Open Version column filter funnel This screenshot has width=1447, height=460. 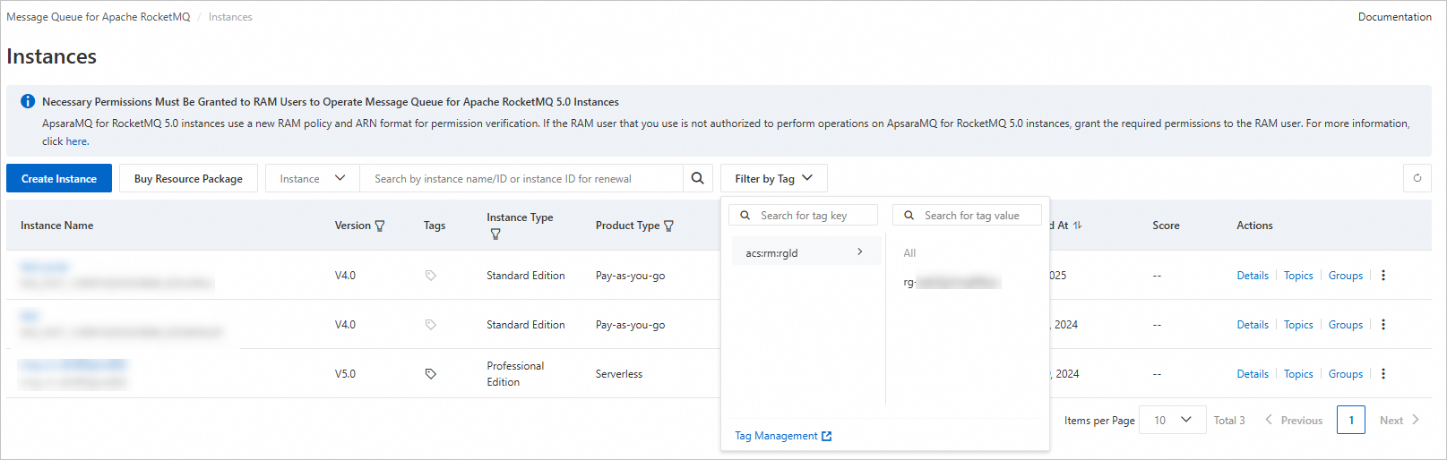point(380,226)
